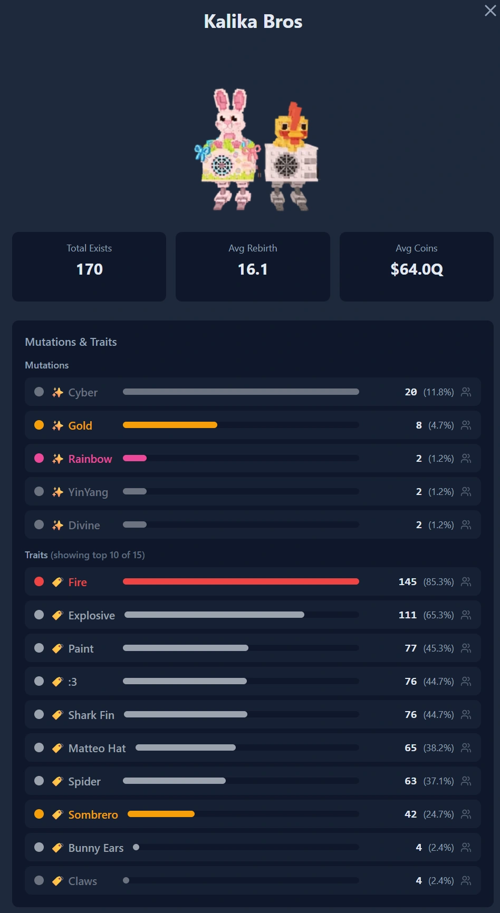Open the owners list for Gold mutation
The image size is (500, 913).
coord(466,425)
